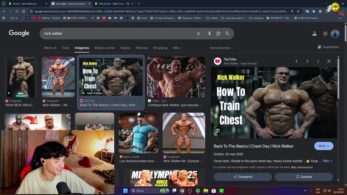View site information icon in the address bar

31,11
